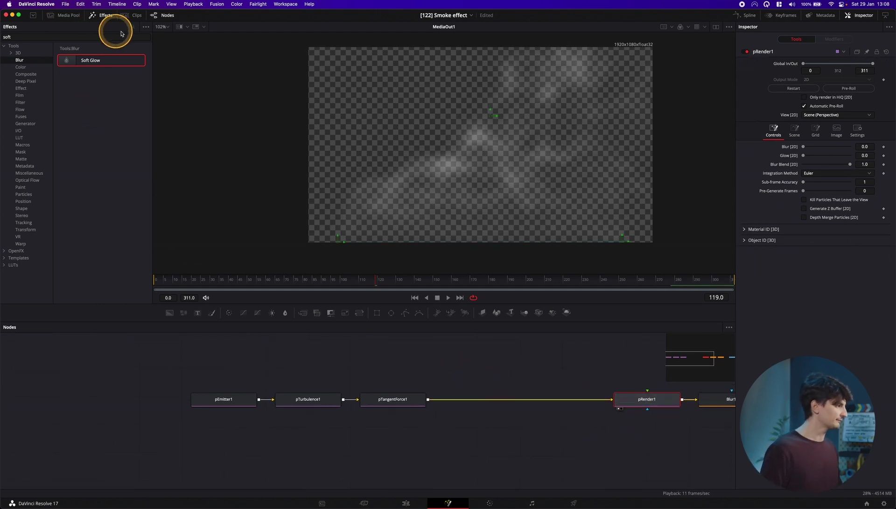Click the Restart button
896x509 pixels.
793,88
